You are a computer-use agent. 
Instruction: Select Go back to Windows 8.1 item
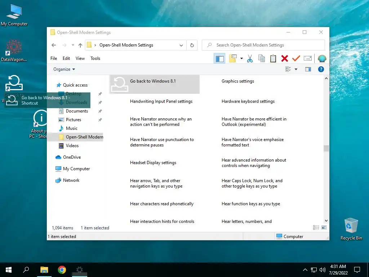[x=154, y=84]
